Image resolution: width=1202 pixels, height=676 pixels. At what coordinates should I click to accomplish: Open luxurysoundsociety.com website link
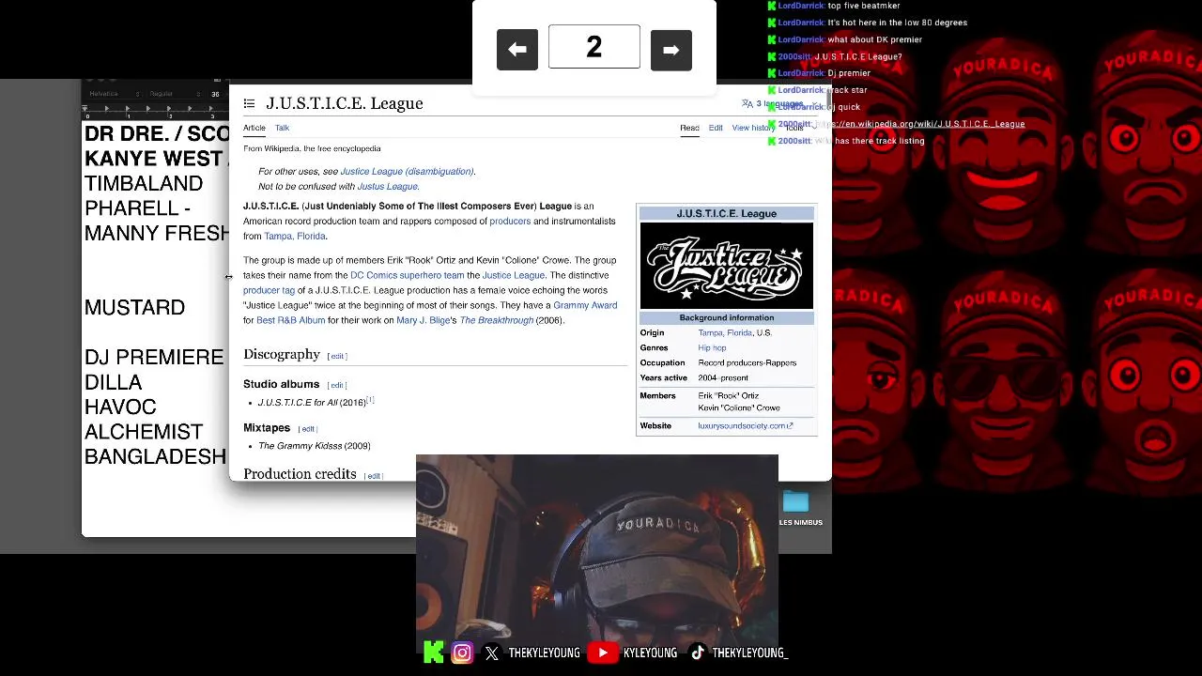745,426
